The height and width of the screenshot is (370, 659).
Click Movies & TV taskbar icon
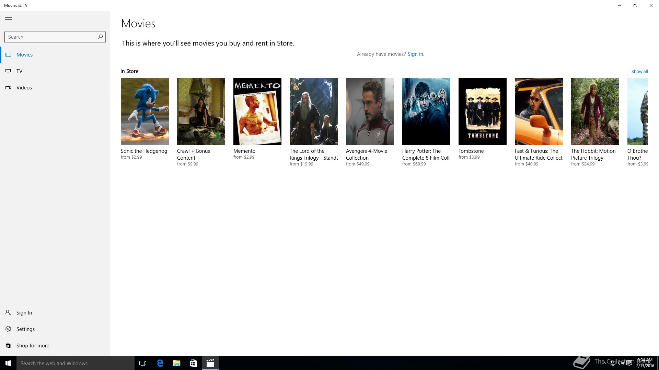tap(210, 363)
